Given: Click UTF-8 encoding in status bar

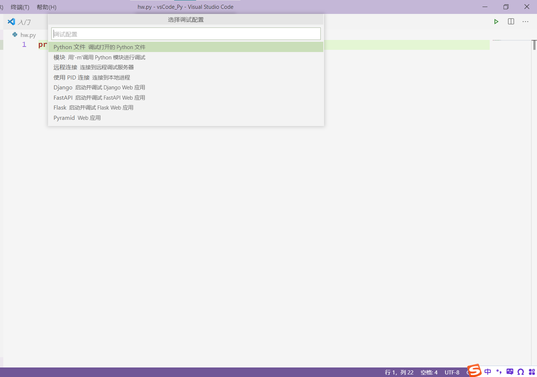Looking at the screenshot, I should click(452, 372).
